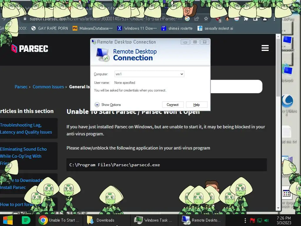Close the Remote Desktop Connection dialog

(x=205, y=42)
